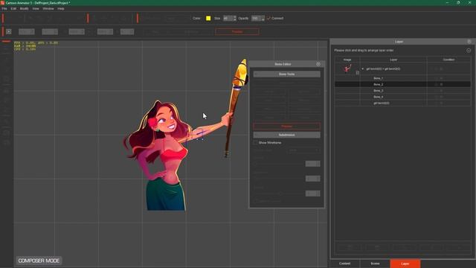
Task: Click the red Preview button in the top toolbar
Action: [237, 31]
